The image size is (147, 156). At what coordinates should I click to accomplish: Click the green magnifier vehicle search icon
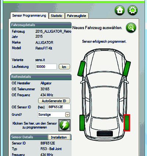pyautogui.click(x=131, y=28)
